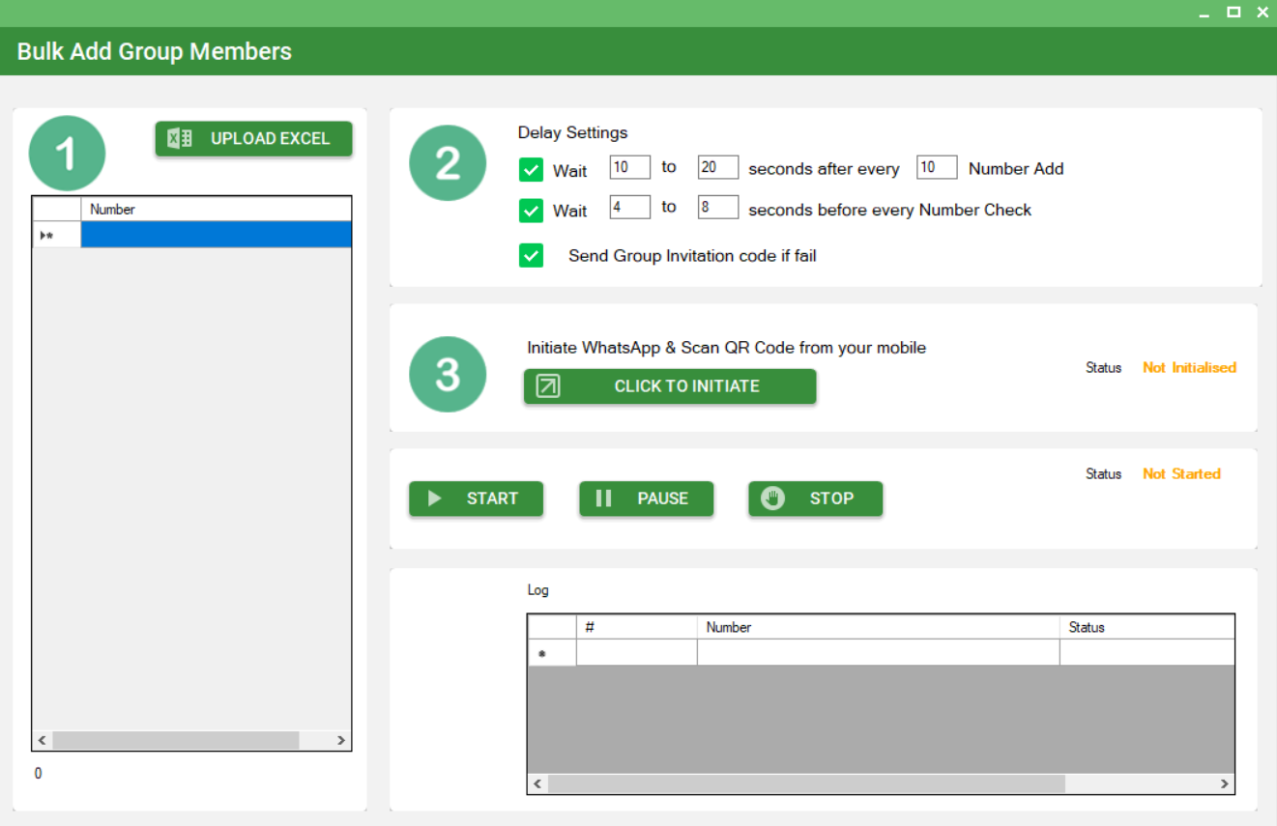Click the step 1 circle badge
1277x826 pixels.
67,154
